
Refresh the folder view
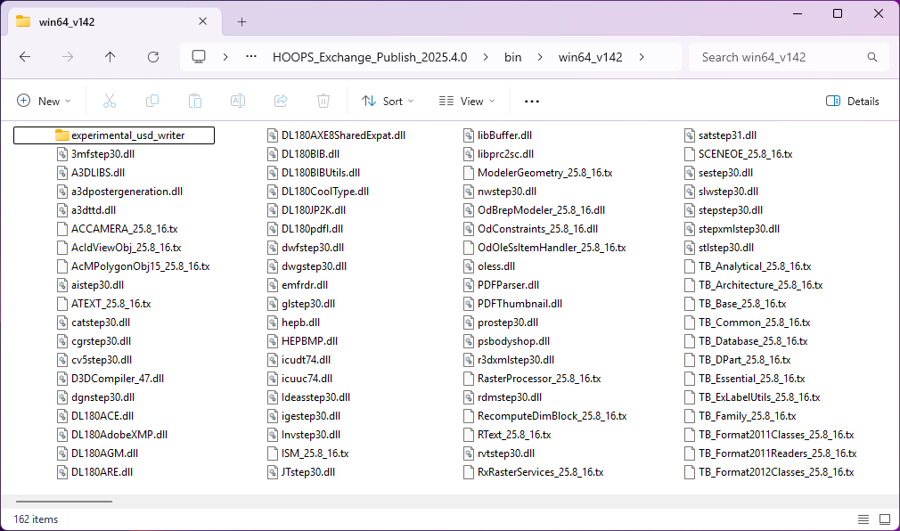click(152, 56)
